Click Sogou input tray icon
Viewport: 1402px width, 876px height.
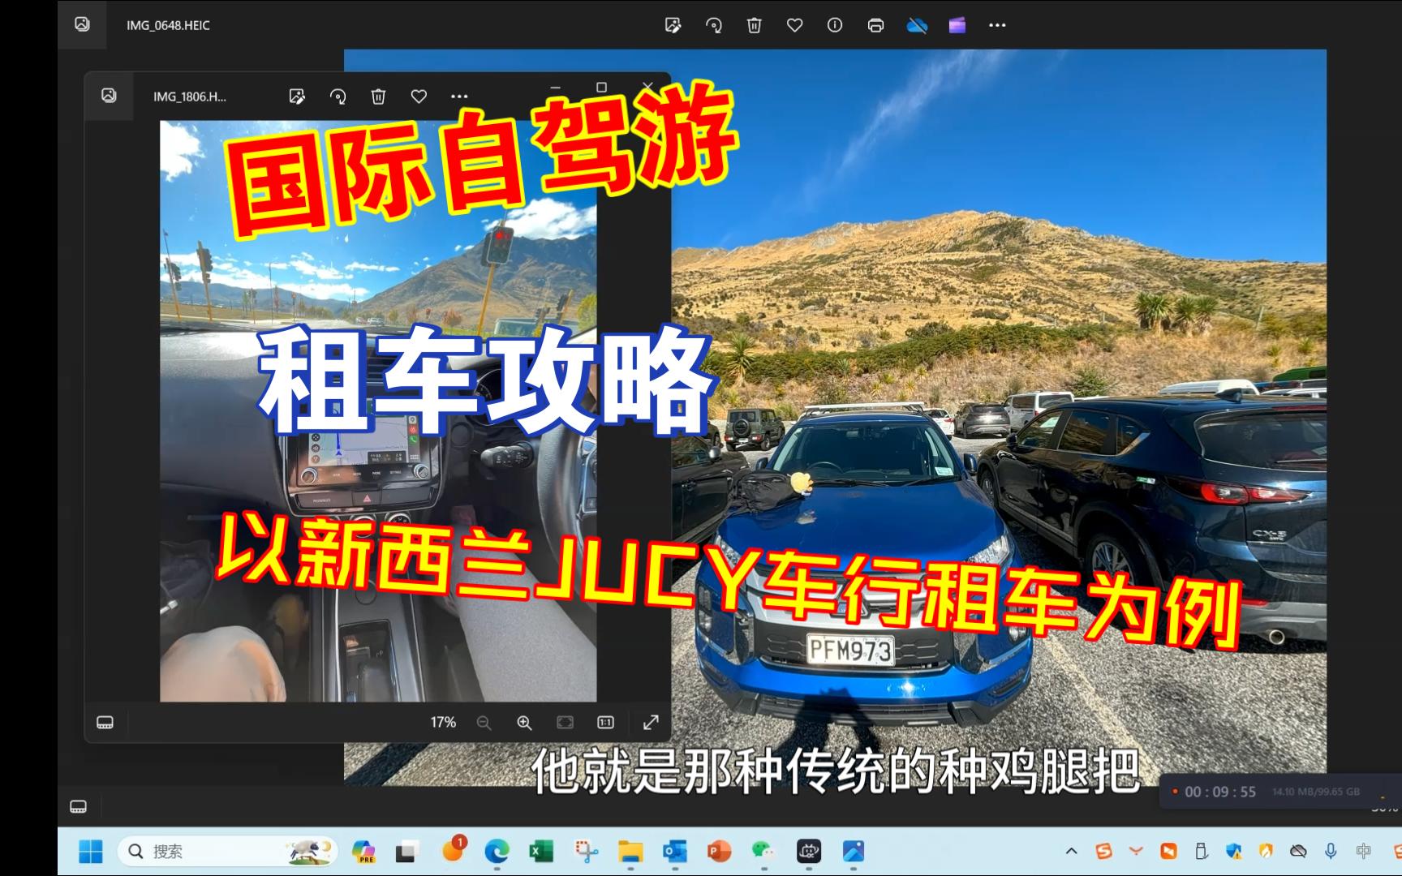[1103, 852]
